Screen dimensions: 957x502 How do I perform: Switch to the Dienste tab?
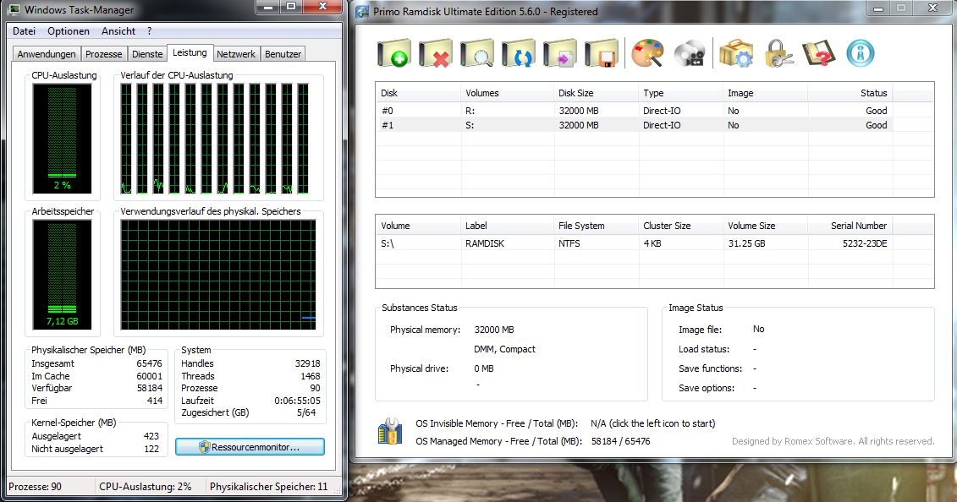(148, 53)
